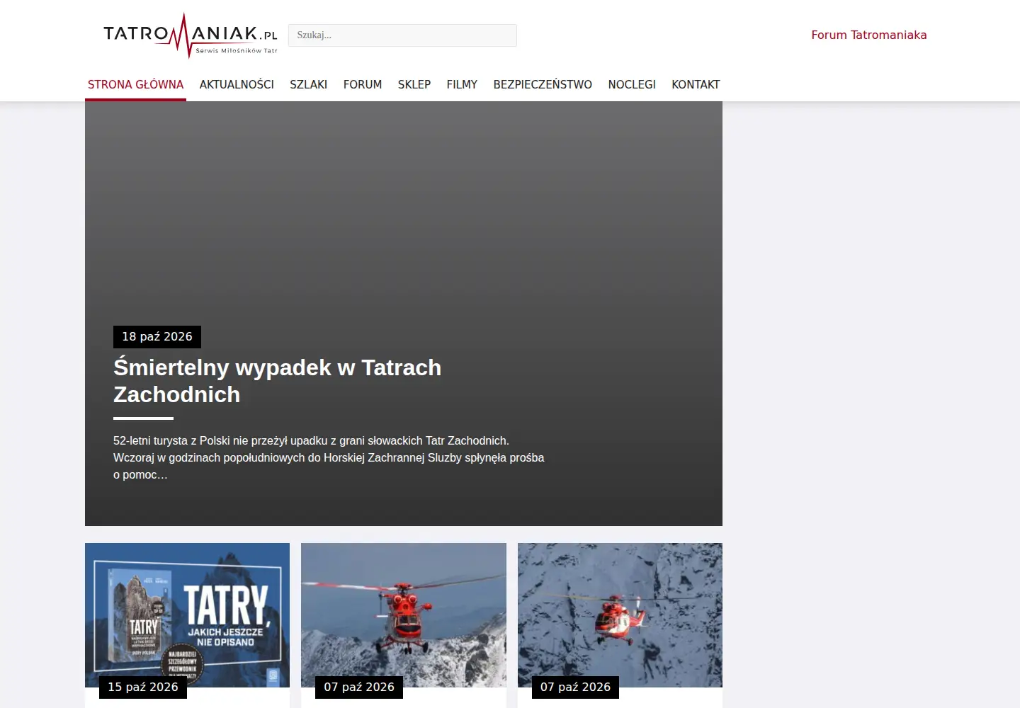The height and width of the screenshot is (708, 1020).
Task: Open Forum from the navigation menu
Action: click(363, 84)
